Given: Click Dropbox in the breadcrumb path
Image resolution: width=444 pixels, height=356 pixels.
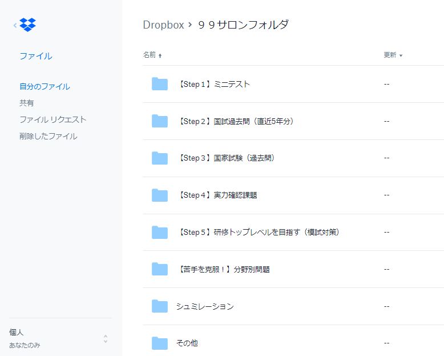Looking at the screenshot, I should point(163,25).
